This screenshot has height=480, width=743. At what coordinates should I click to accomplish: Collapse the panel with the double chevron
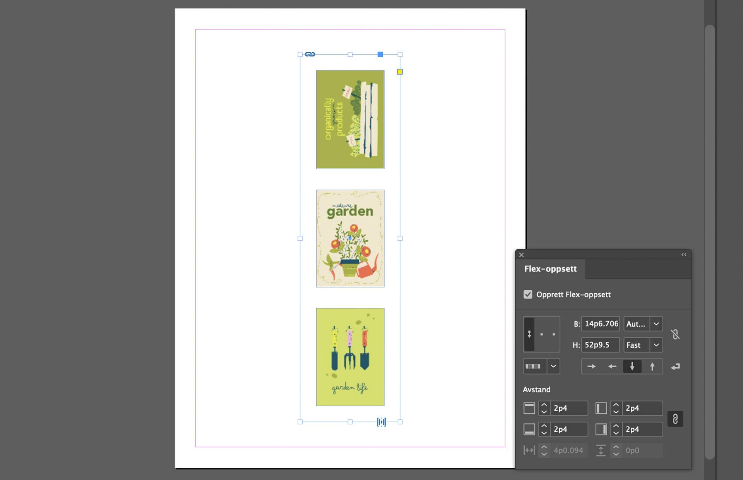tap(684, 255)
